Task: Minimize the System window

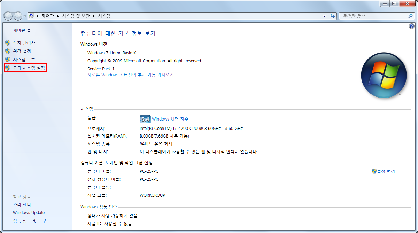Action: coord(385,3)
